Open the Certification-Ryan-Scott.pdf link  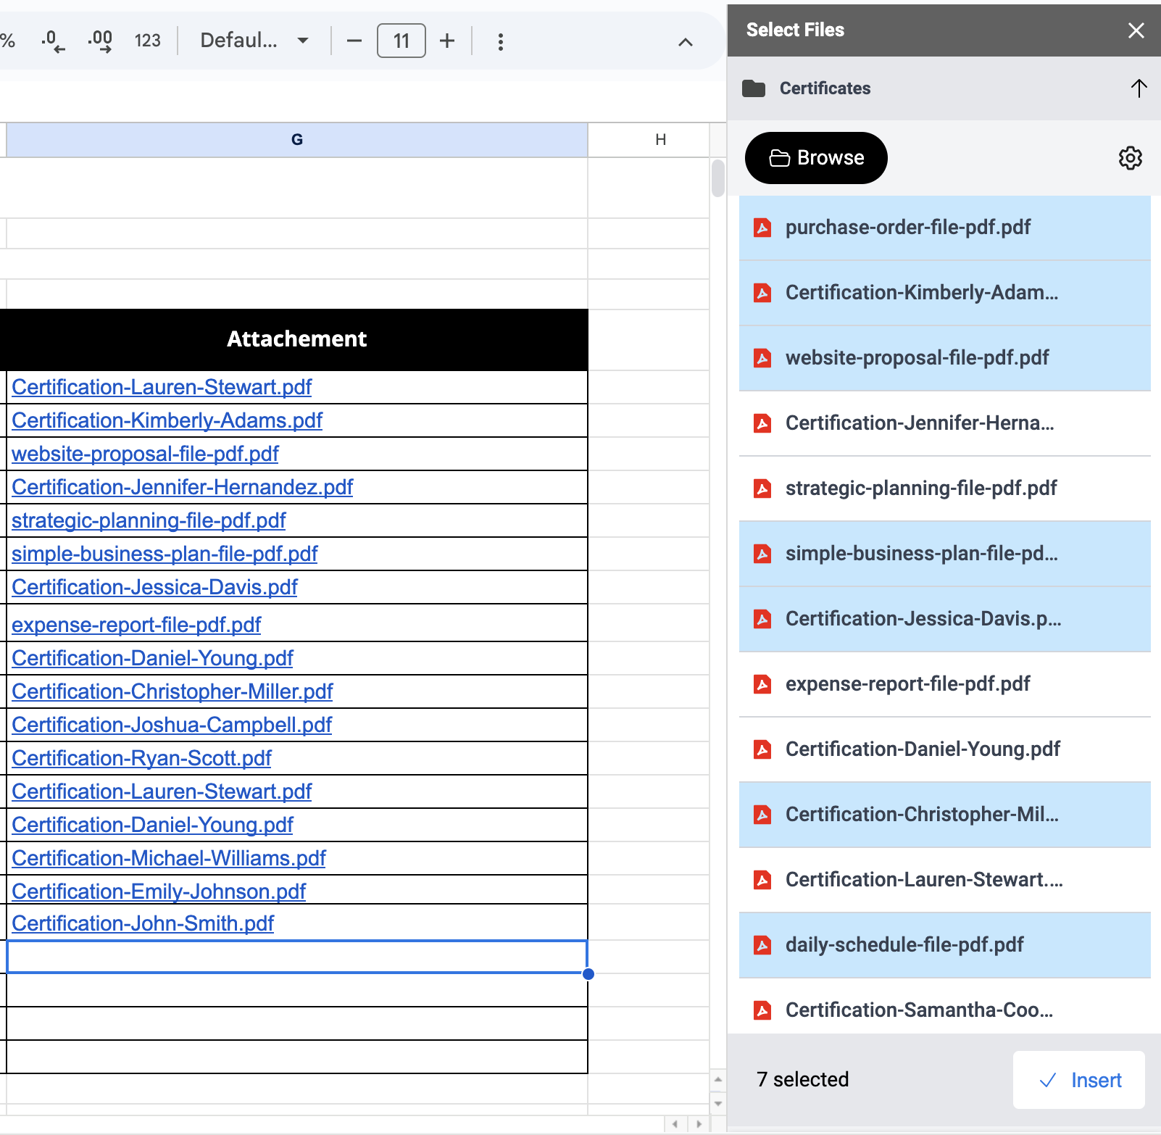click(142, 758)
